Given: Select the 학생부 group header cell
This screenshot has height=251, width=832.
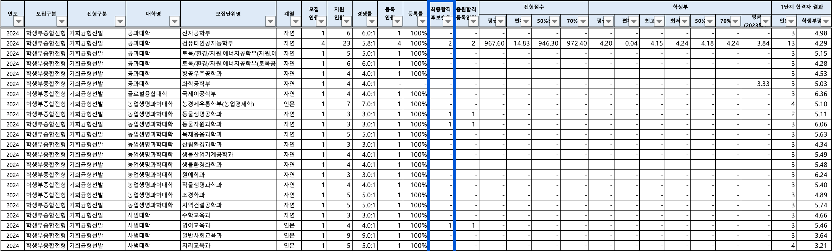Looking at the screenshot, I should coord(680,7).
